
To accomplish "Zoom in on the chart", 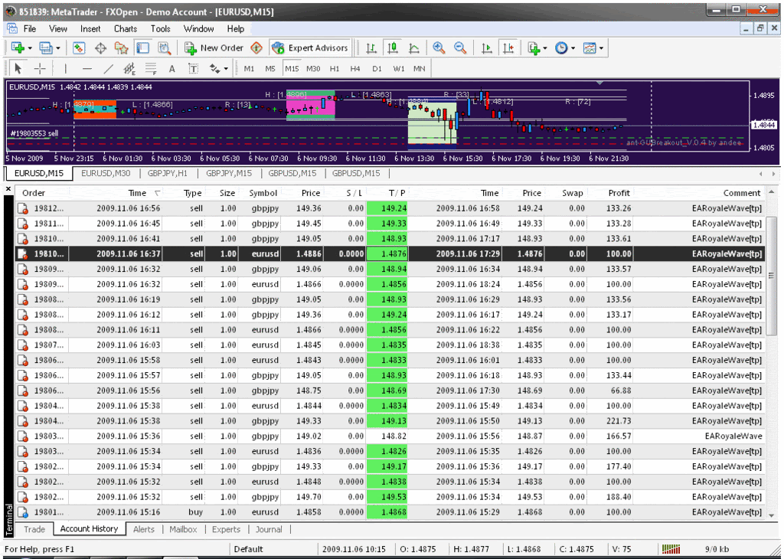I will [x=439, y=48].
